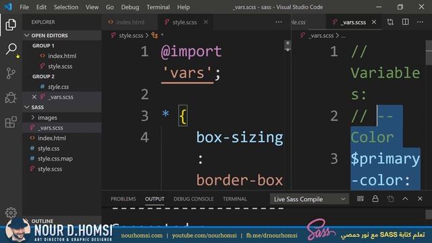Click the 'vars' import link
The height and width of the screenshot is (243, 432).
188,73
